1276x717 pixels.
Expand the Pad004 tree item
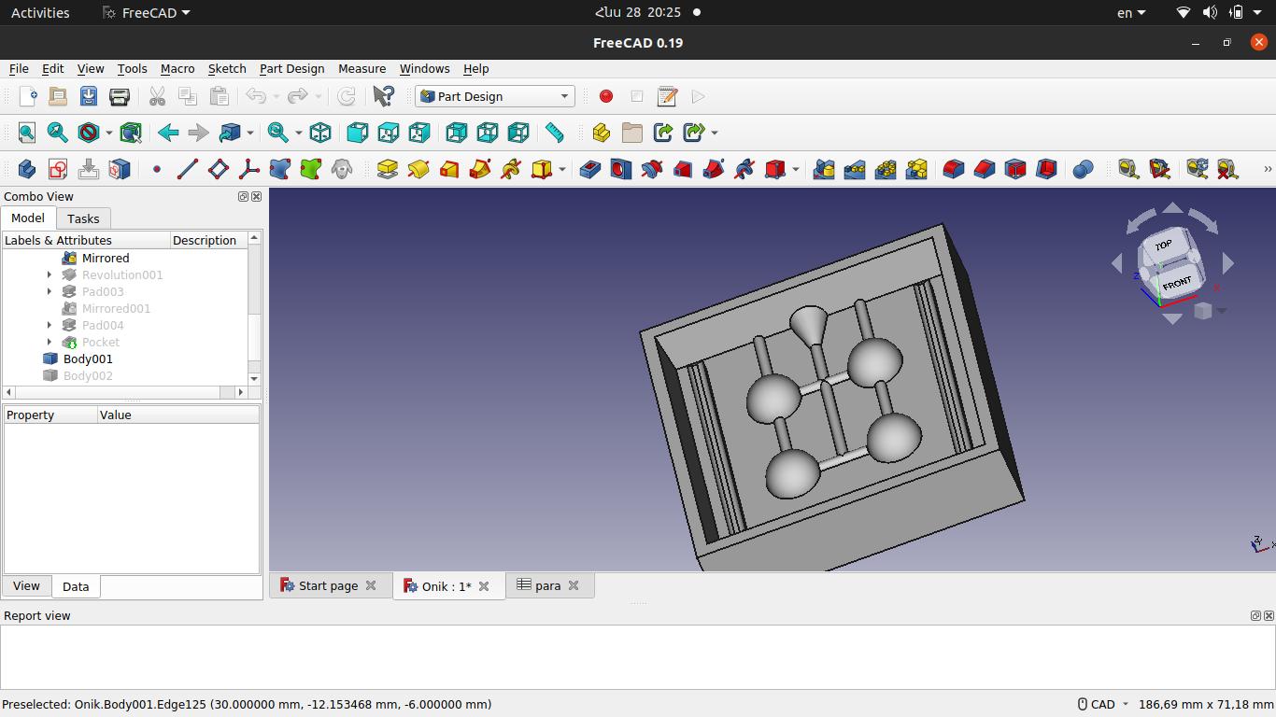pyautogui.click(x=50, y=325)
